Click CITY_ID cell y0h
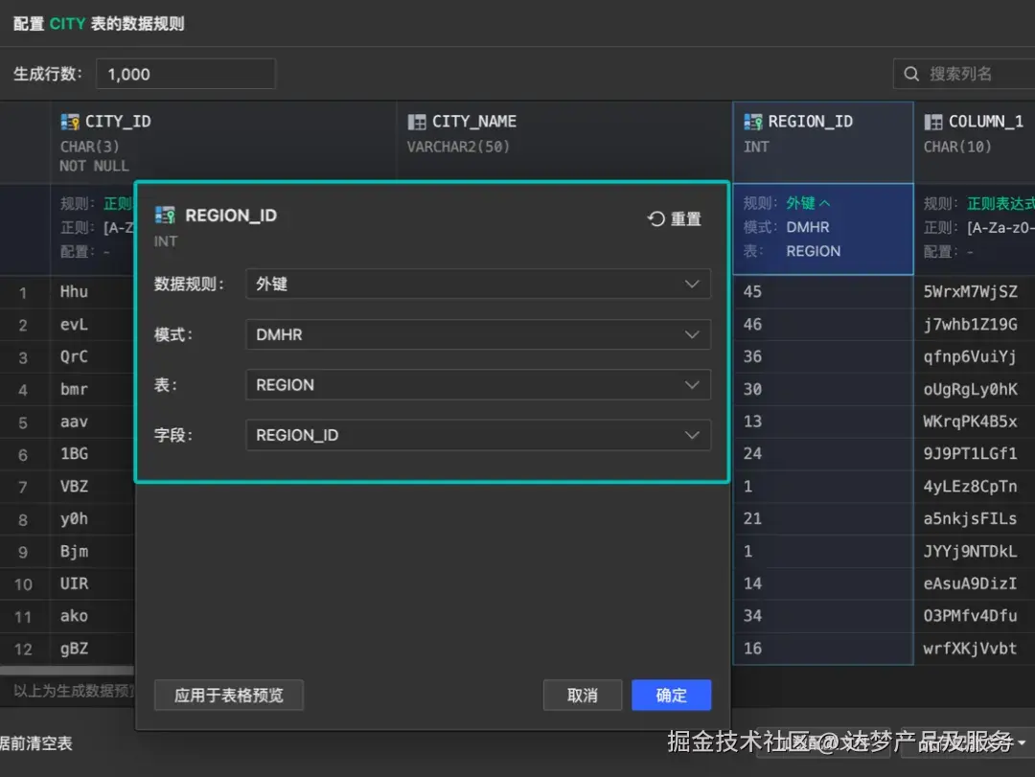This screenshot has height=777, width=1035. [x=92, y=519]
